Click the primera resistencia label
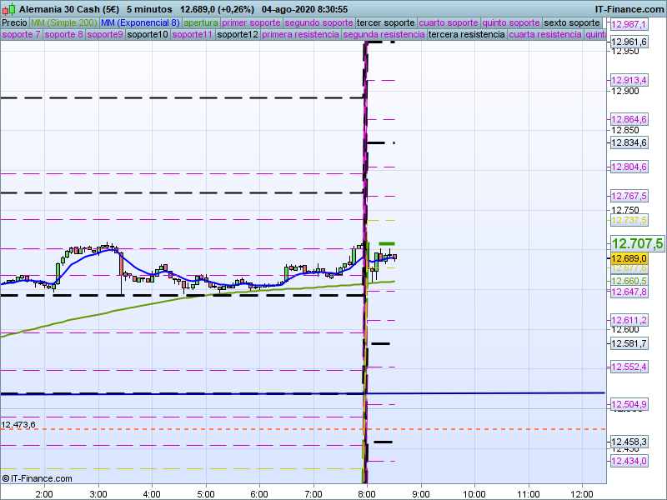 pos(300,35)
